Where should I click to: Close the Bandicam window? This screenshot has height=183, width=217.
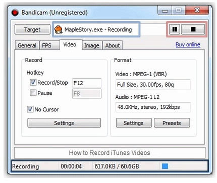(x=197, y=10)
